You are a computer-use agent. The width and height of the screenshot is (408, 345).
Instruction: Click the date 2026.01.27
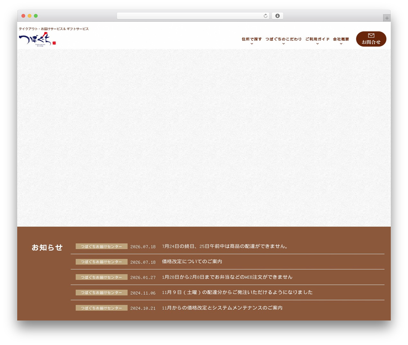coord(143,278)
